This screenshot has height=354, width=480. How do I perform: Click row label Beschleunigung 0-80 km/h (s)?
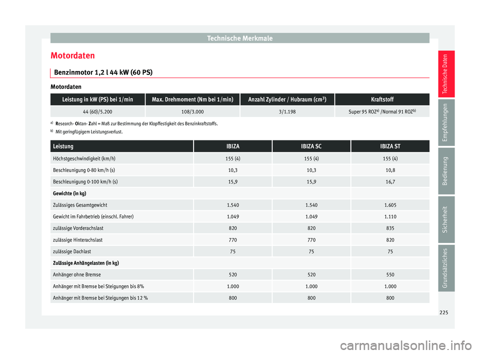coord(84,170)
